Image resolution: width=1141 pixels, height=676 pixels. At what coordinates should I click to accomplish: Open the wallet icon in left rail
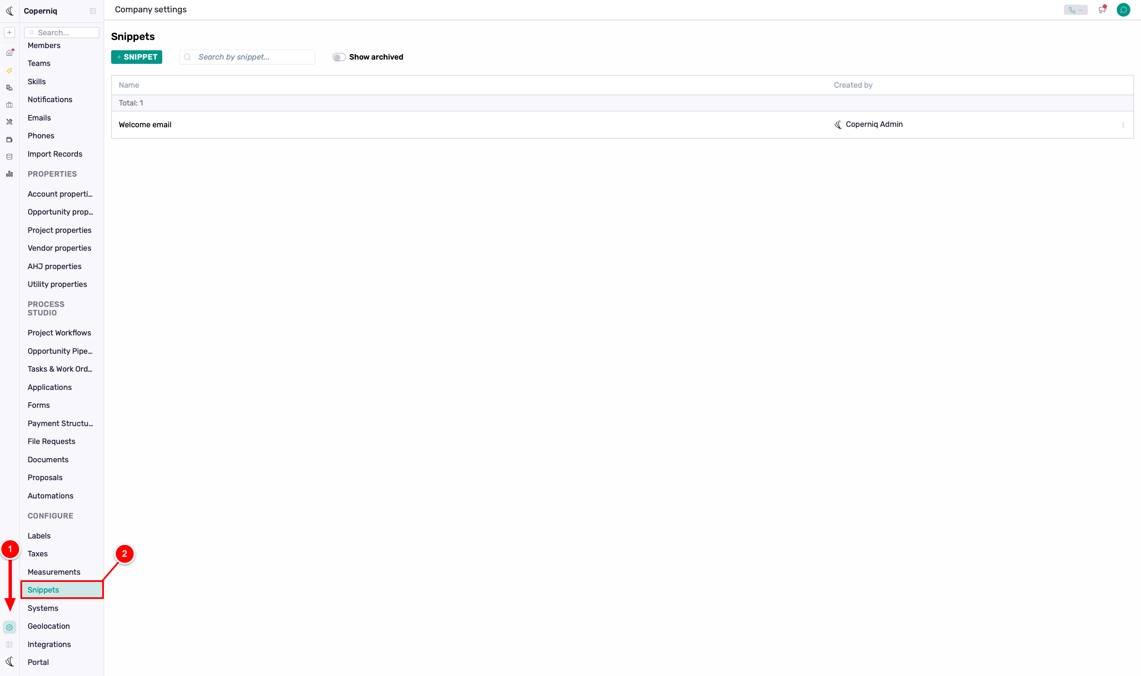click(9, 139)
